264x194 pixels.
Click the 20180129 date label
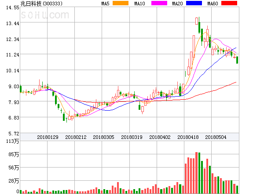coord(48,137)
